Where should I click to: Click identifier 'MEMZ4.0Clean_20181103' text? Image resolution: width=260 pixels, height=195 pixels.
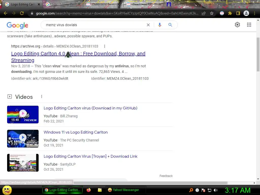[128, 79]
